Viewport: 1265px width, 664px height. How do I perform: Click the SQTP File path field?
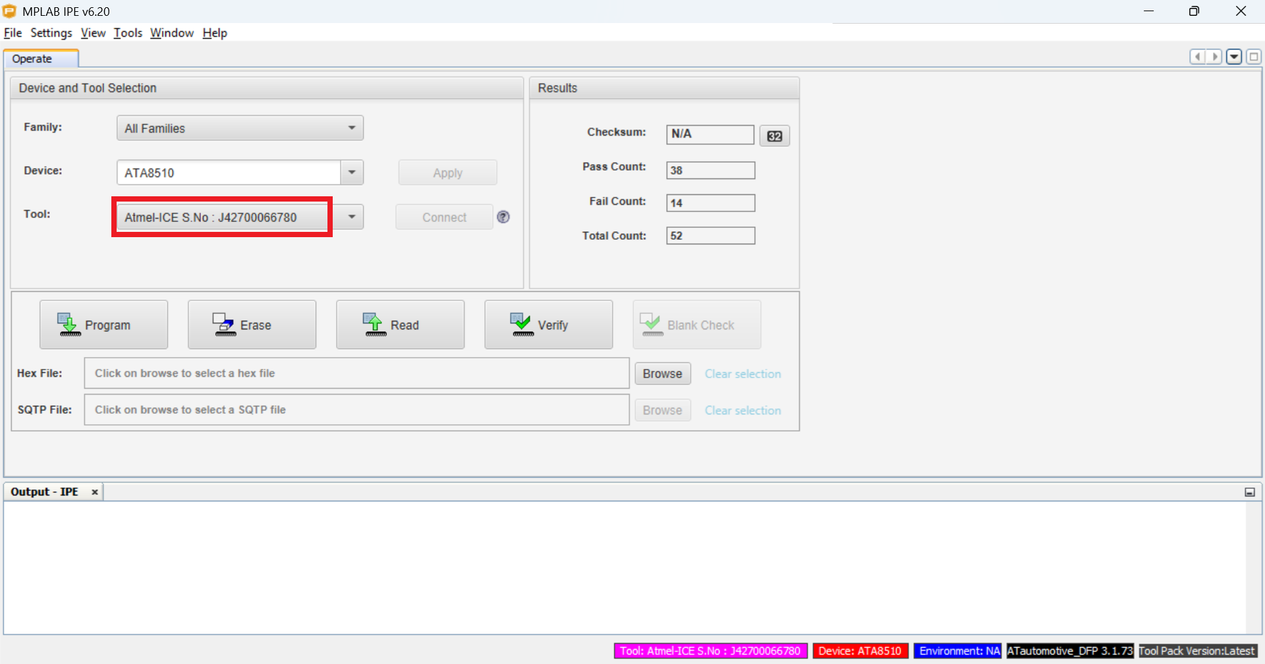[x=356, y=410]
